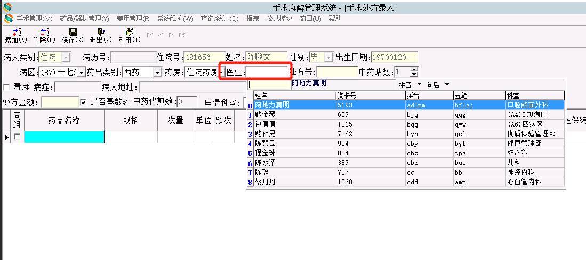Click the 姓名 field showing 陈鹏文

(x=267, y=57)
